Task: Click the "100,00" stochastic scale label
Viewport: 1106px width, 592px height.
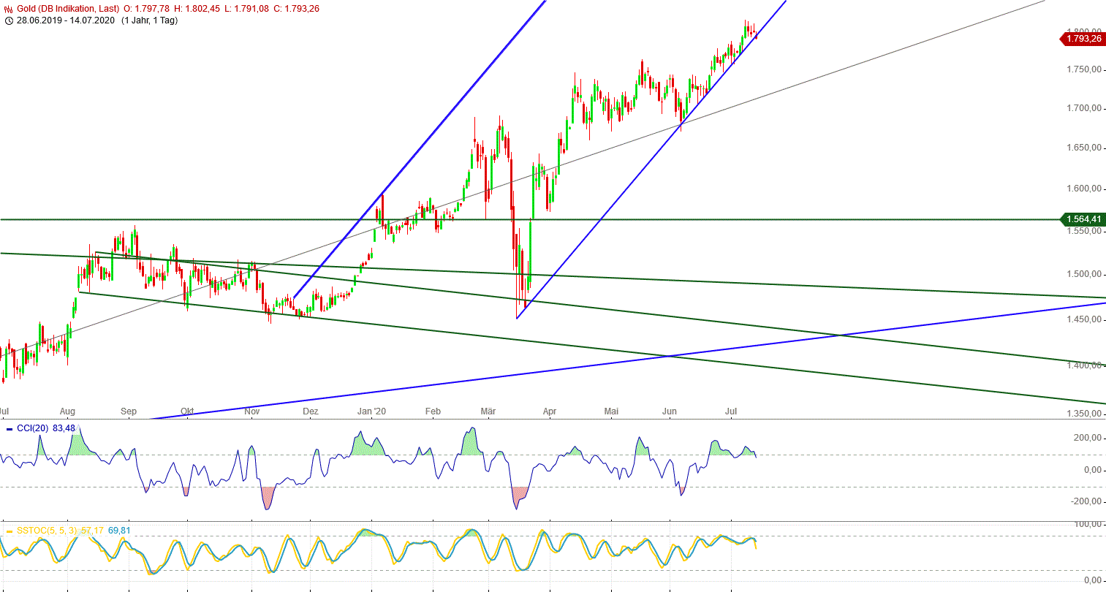Action: click(x=1087, y=524)
